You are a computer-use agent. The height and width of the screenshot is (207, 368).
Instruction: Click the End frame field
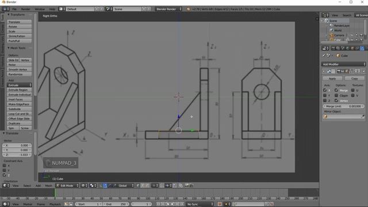pyautogui.click(x=116, y=204)
